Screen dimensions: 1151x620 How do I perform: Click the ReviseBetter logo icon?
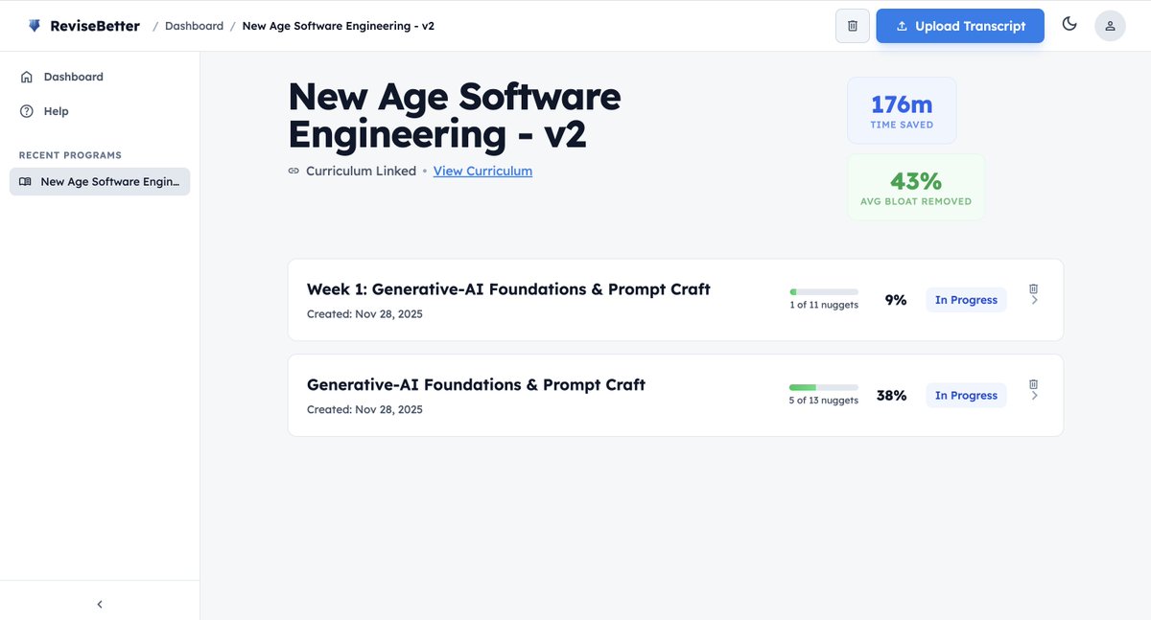(x=35, y=26)
